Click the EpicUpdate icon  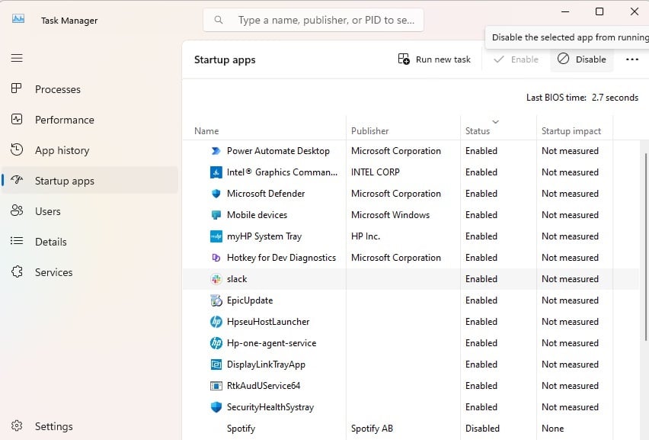pyautogui.click(x=216, y=300)
